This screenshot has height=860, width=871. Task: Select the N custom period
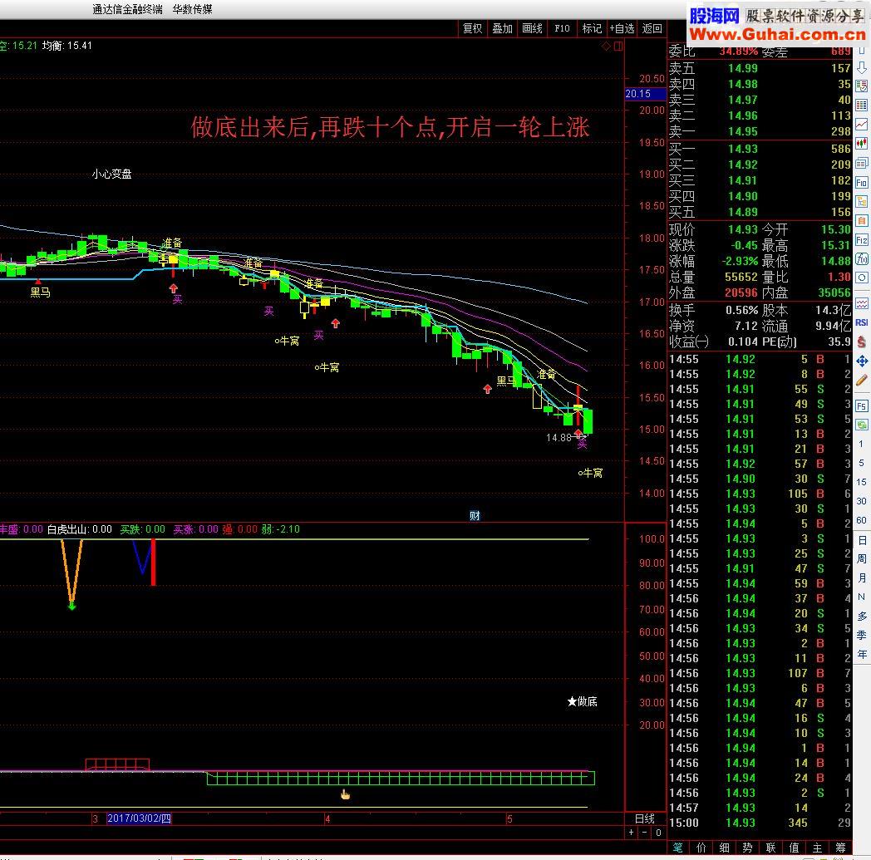point(862,597)
